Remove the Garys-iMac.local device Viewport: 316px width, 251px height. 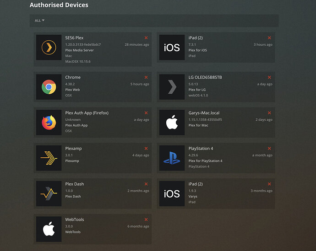point(269,113)
